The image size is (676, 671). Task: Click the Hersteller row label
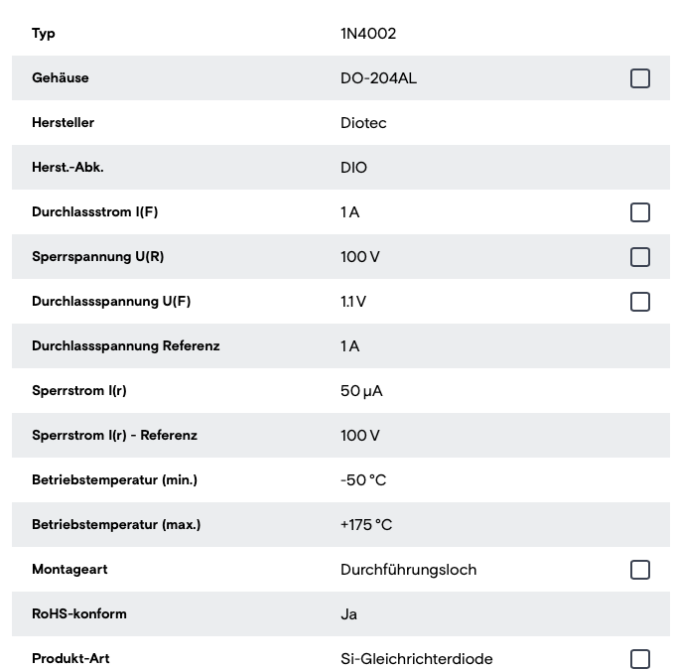click(63, 122)
